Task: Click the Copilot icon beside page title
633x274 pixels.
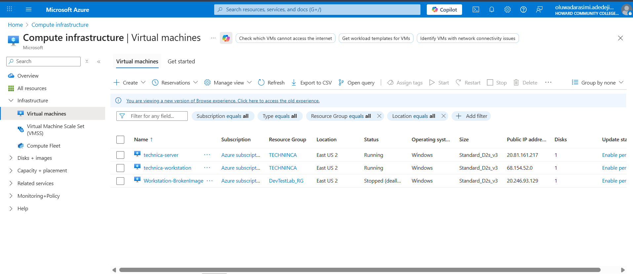Action: pos(226,38)
